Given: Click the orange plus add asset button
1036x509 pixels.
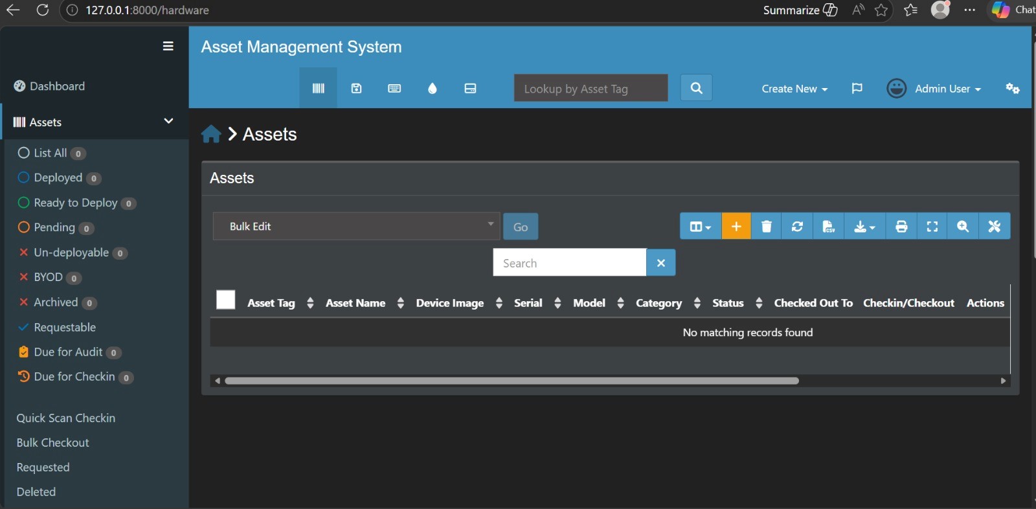Looking at the screenshot, I should [x=736, y=226].
